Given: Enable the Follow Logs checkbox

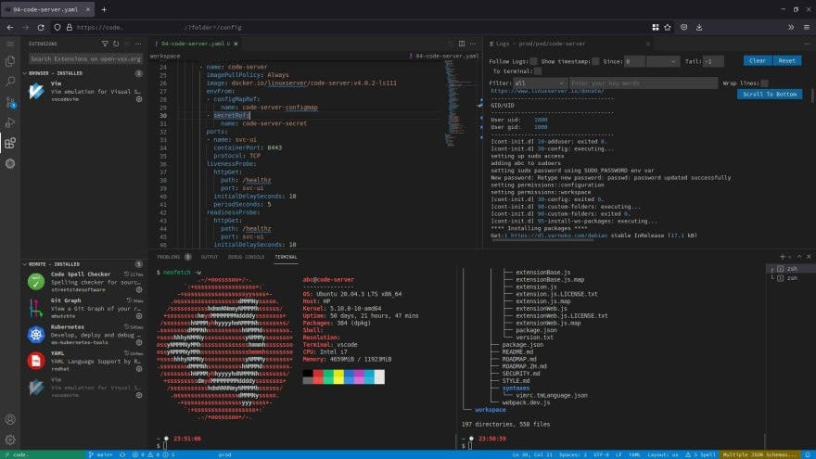Looking at the screenshot, I should coord(533,61).
